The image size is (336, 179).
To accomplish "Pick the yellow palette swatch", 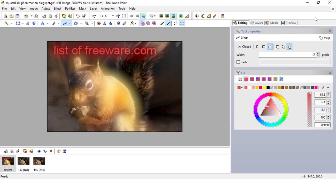I will (264, 88).
